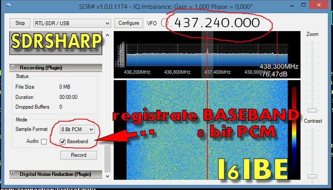The image size is (333, 190).
Task: Click the side panel scroll down arrow
Action: point(108,176)
